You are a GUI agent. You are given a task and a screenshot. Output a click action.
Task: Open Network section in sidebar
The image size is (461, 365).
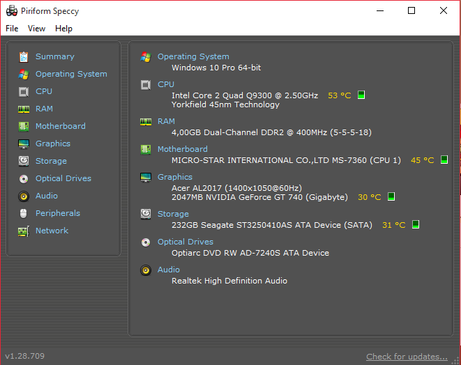[52, 231]
